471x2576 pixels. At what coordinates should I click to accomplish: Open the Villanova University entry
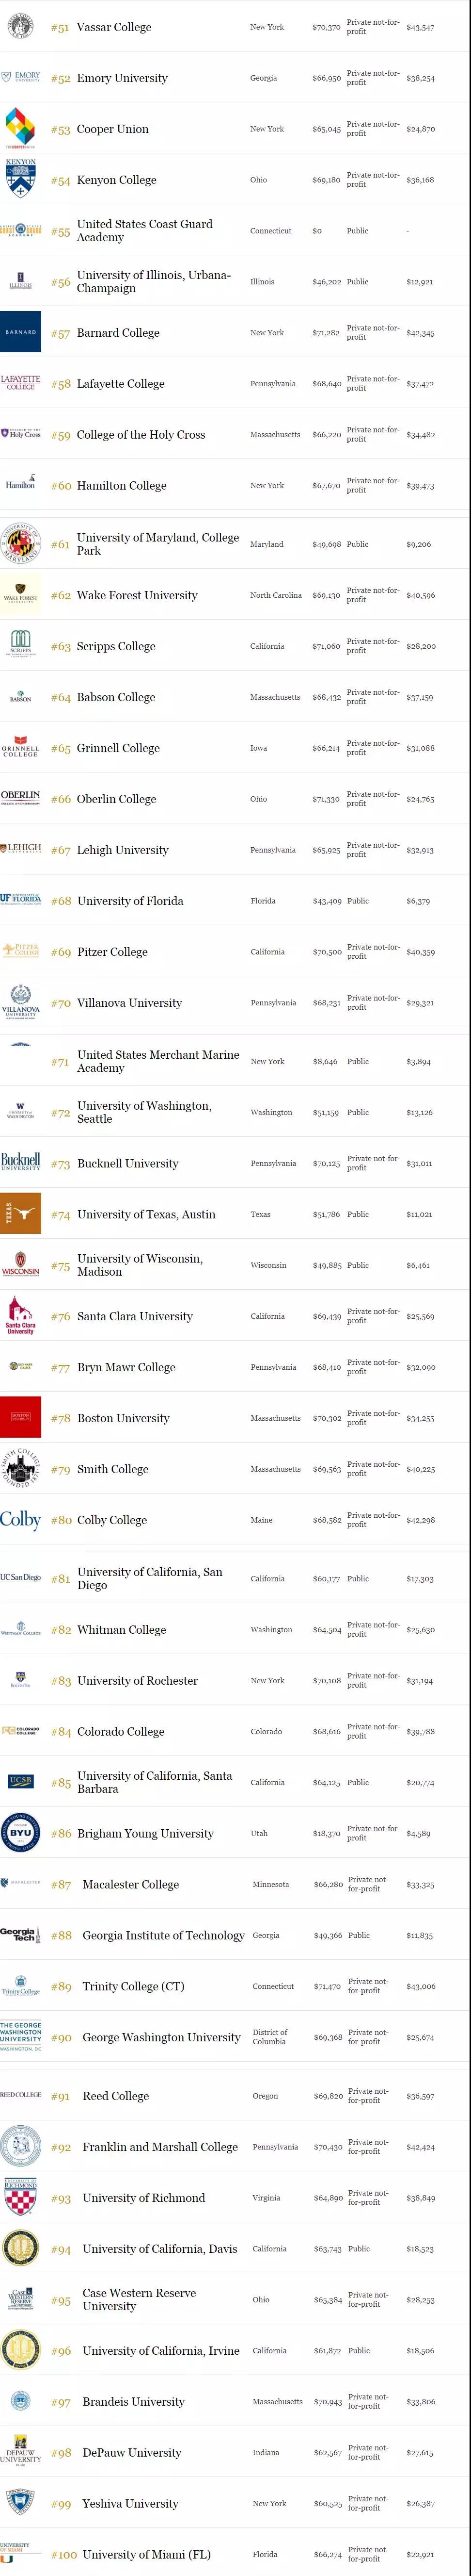129,1002
